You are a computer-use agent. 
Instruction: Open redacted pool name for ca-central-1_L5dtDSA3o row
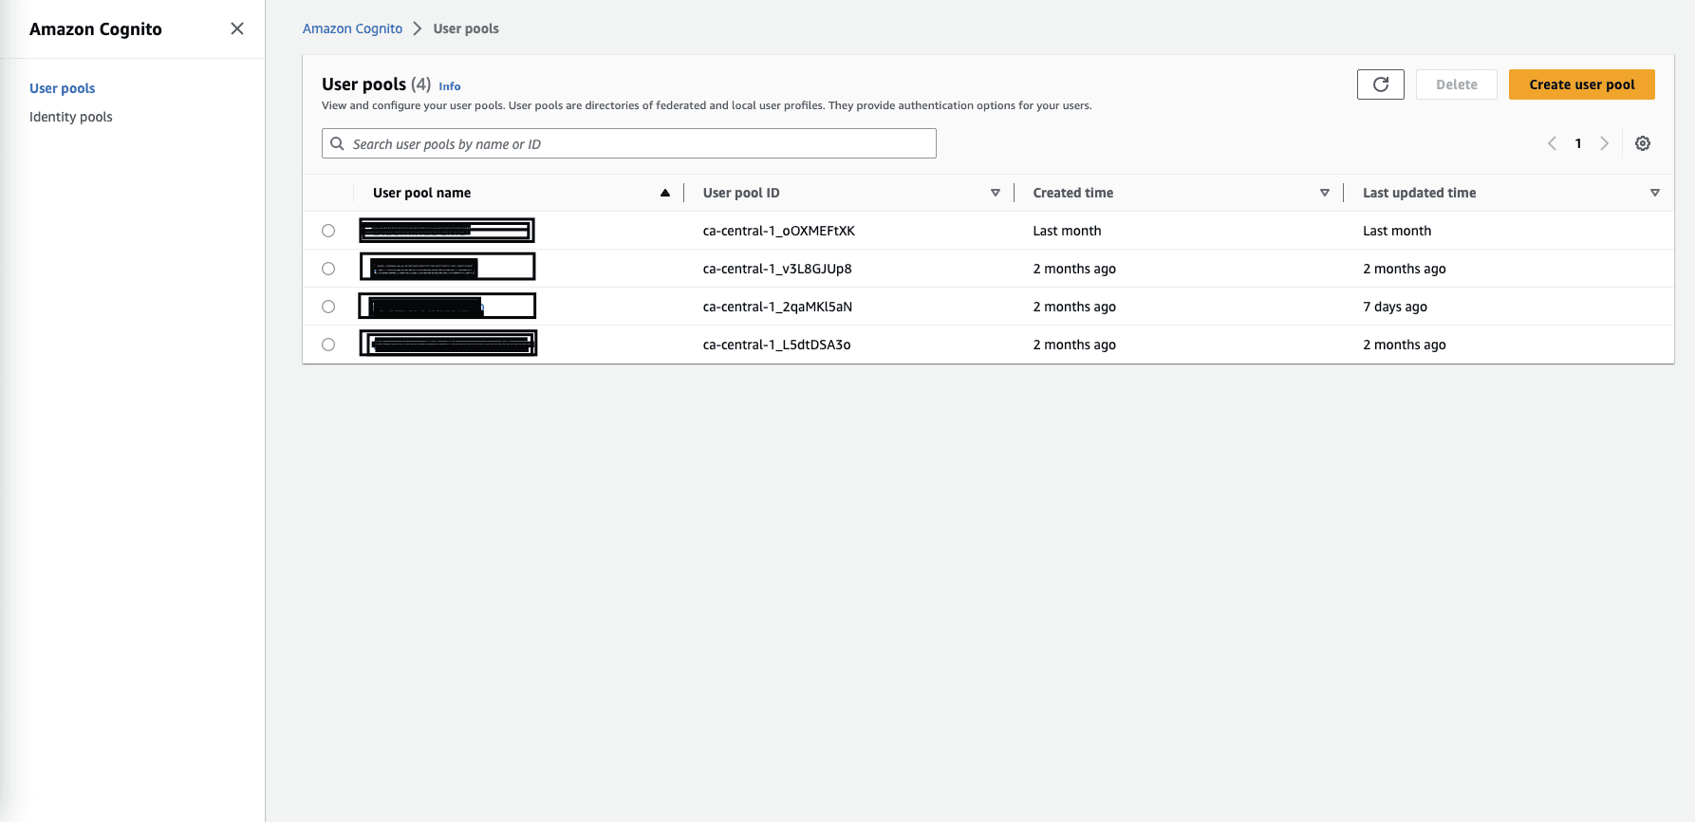(448, 343)
